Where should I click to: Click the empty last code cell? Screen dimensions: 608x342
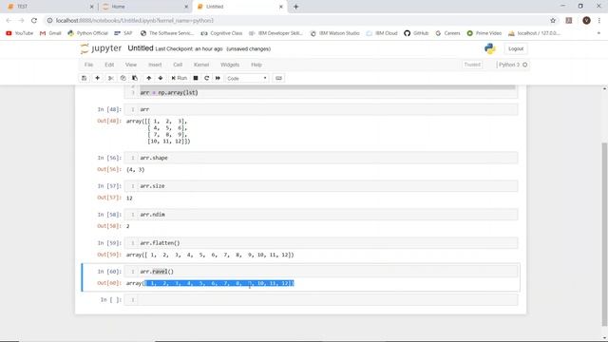point(321,300)
